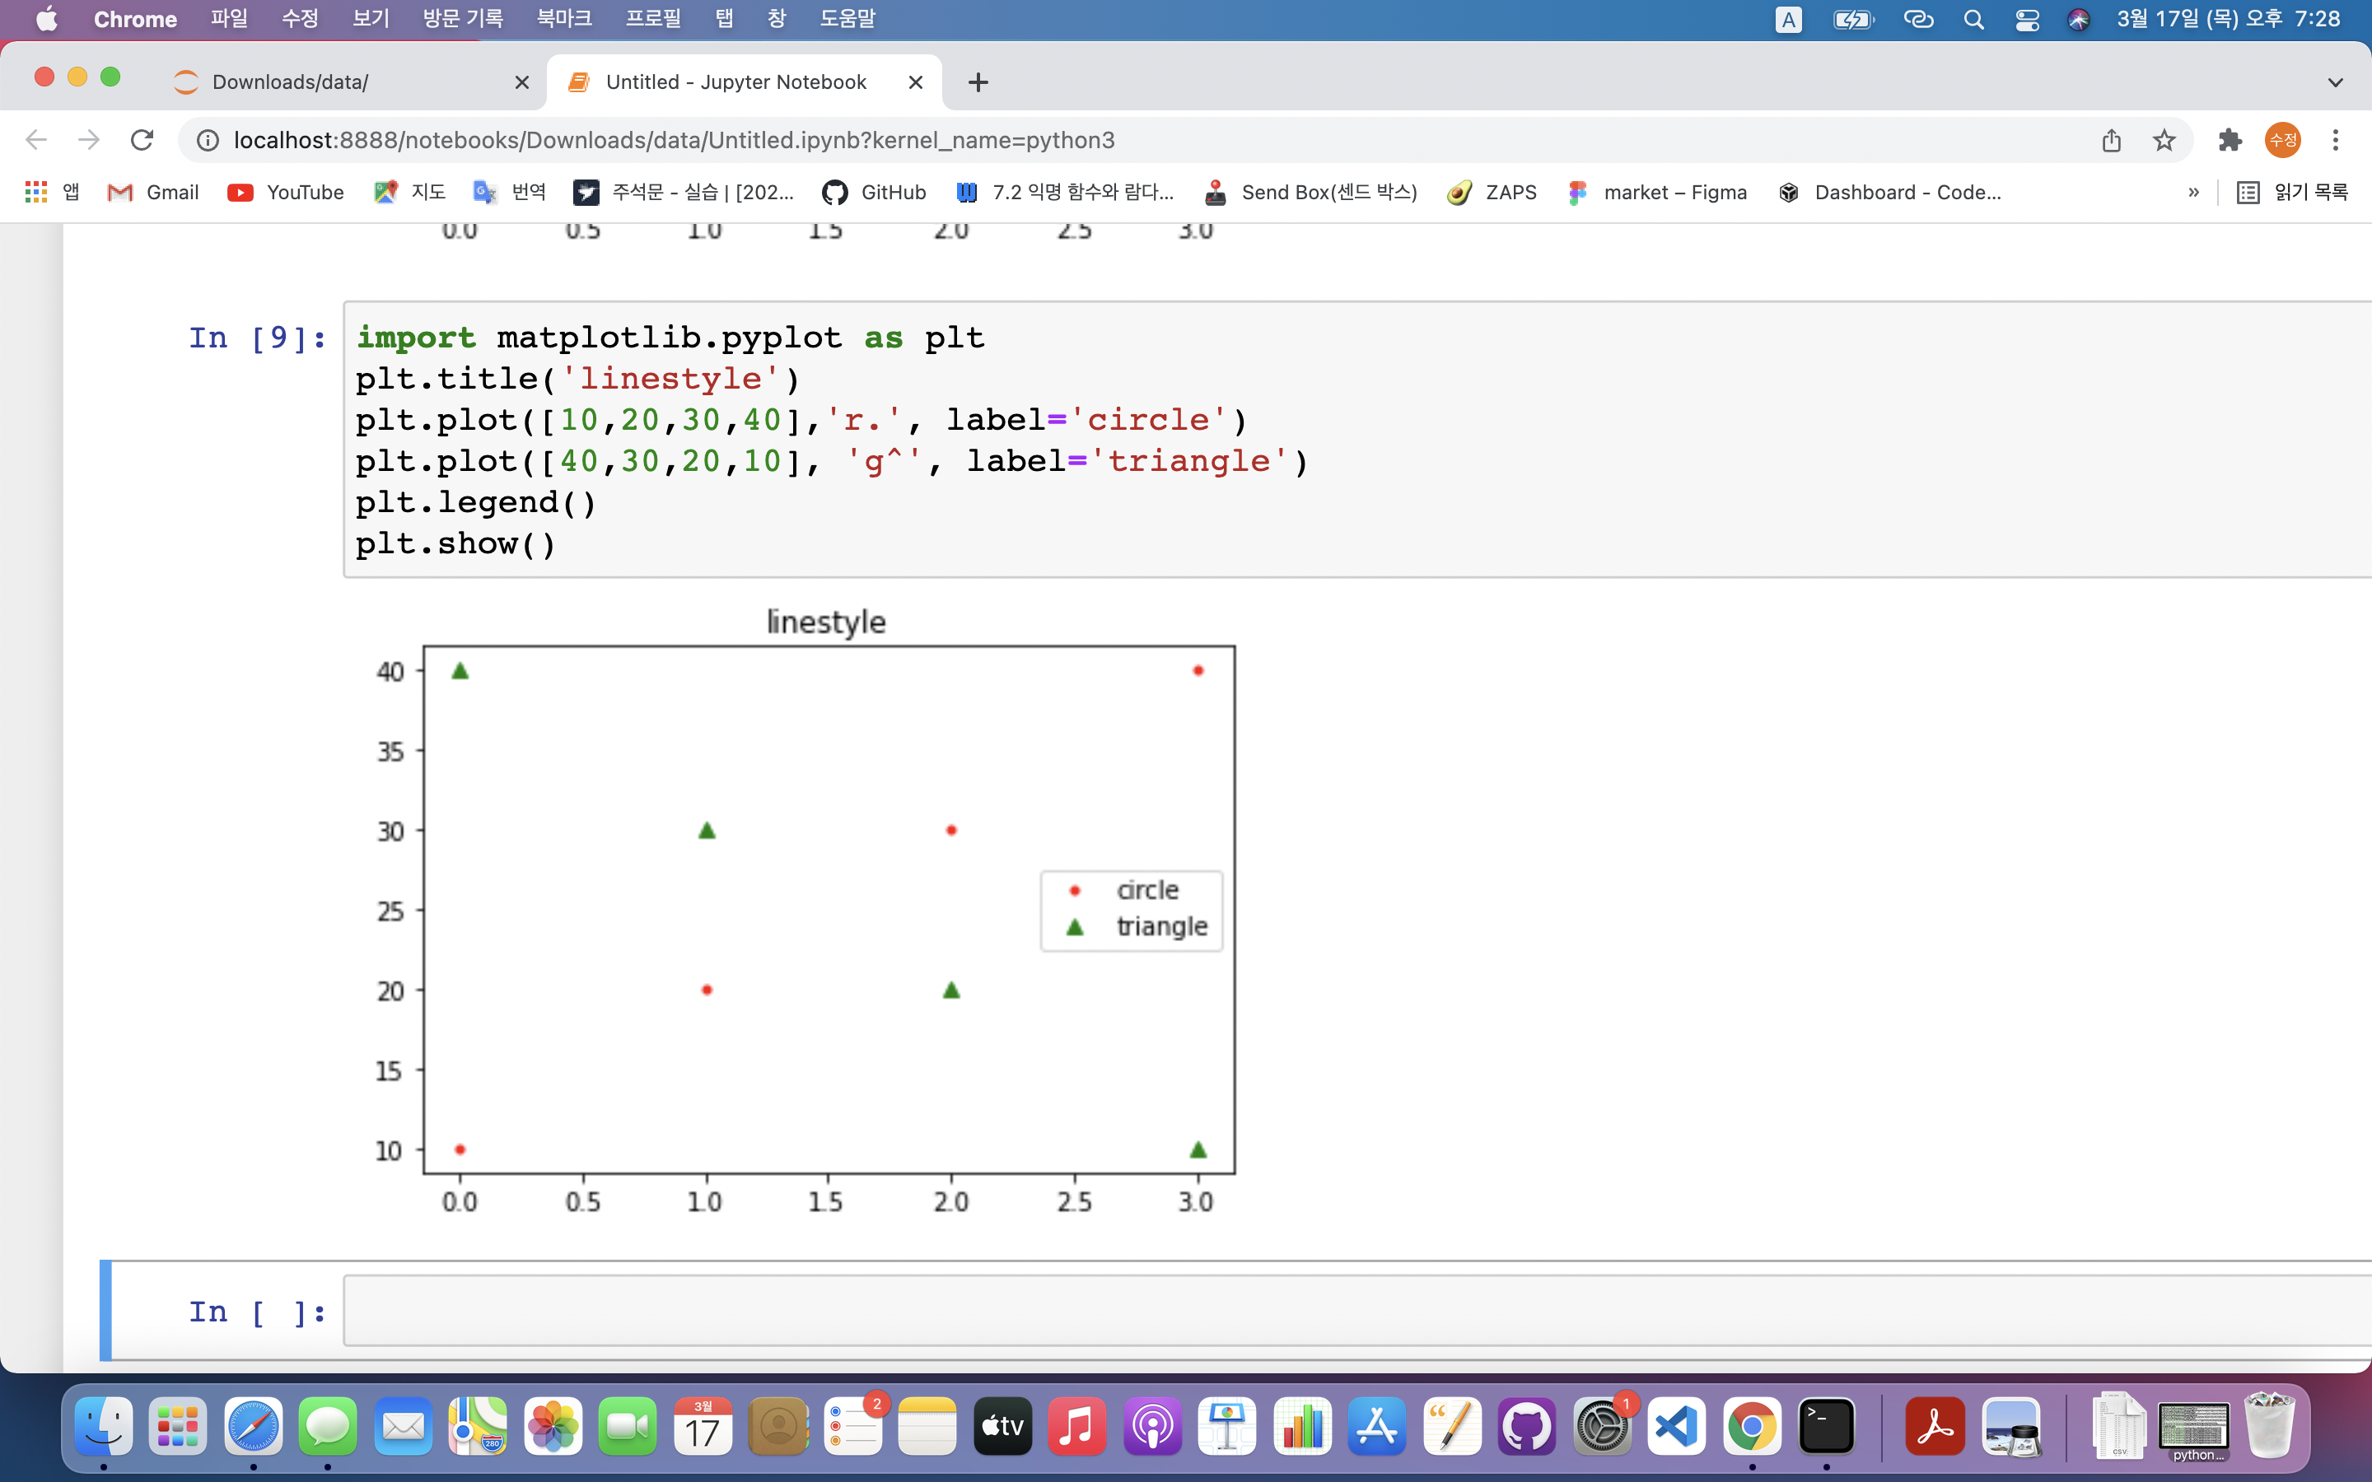Open Chrome three-dot menu
The width and height of the screenshot is (2372, 1482).
tap(2336, 140)
